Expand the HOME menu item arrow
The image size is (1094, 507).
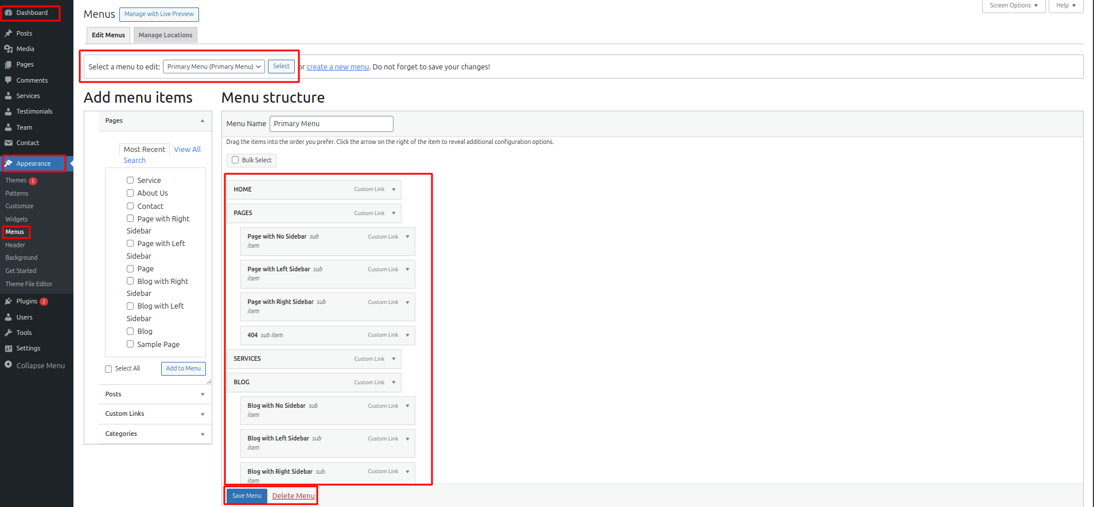click(394, 189)
